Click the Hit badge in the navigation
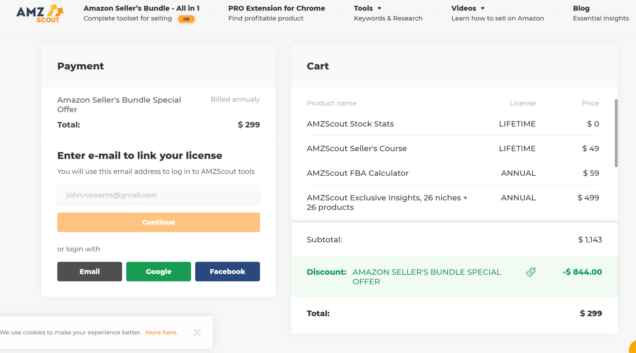The image size is (636, 353). click(186, 19)
